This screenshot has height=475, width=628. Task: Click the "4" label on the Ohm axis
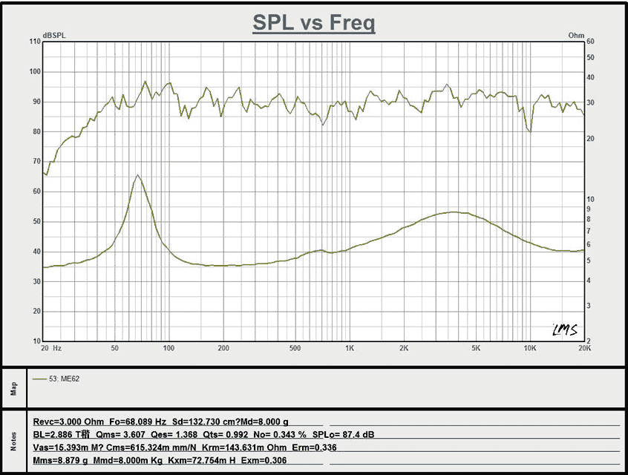click(589, 281)
